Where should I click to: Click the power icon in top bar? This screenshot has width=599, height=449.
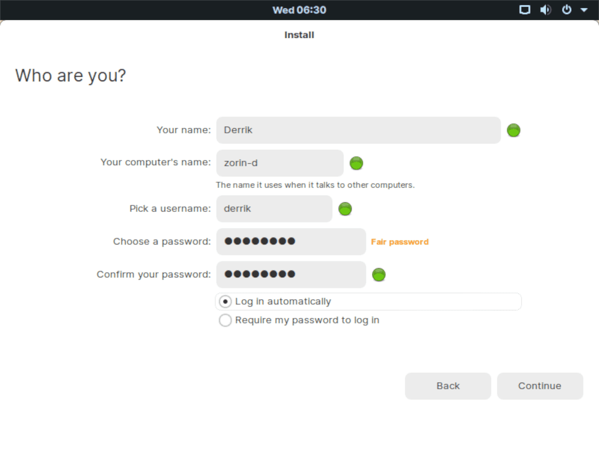(567, 9)
